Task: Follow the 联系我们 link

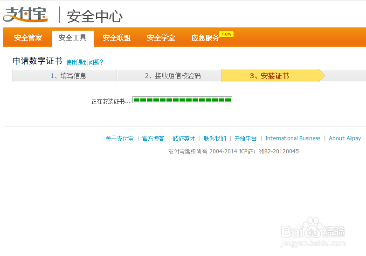Action: pos(215,138)
